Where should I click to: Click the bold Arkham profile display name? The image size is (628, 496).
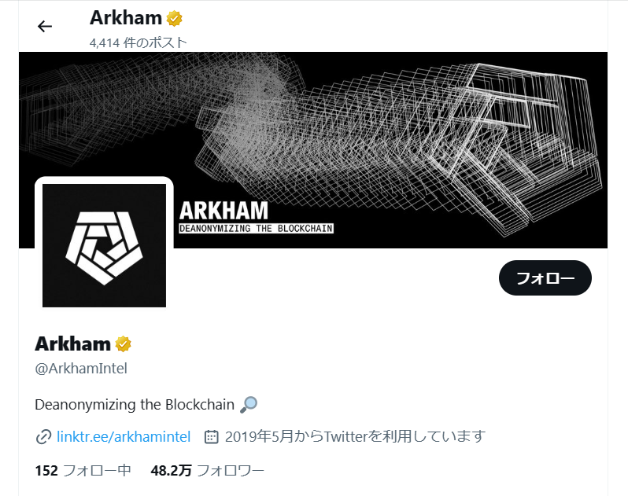coord(73,344)
